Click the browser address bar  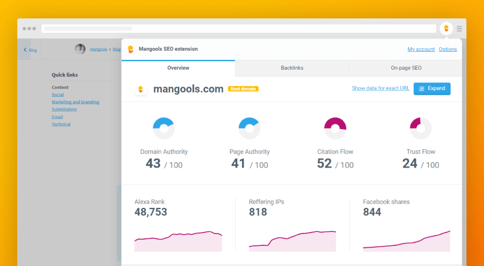point(239,28)
